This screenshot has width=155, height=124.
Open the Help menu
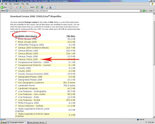[27, 4]
